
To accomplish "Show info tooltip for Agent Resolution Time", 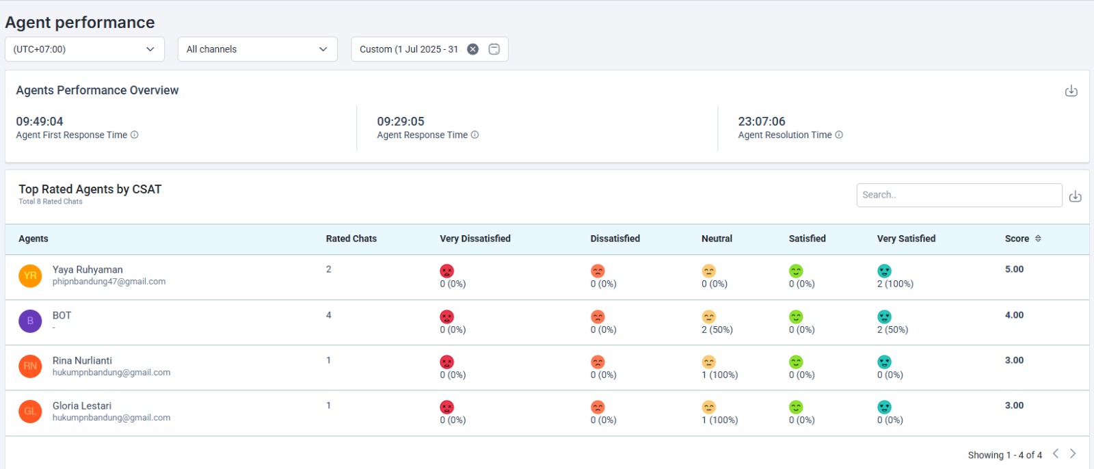I will point(839,135).
